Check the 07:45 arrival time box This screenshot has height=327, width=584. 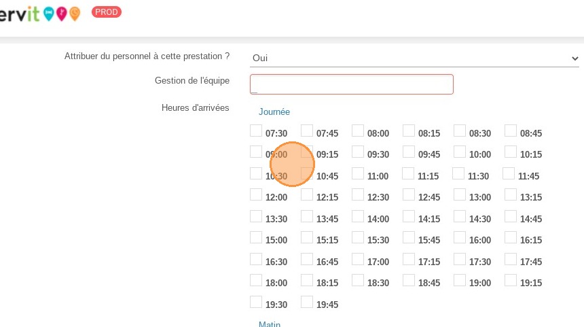click(307, 131)
